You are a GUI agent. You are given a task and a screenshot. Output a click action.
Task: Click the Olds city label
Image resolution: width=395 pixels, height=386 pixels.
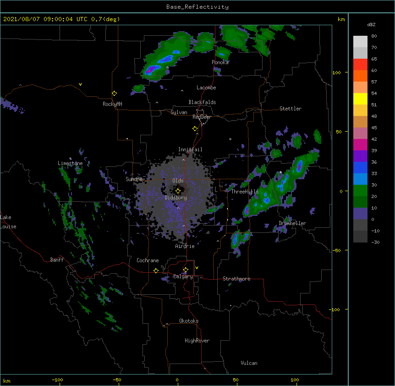(x=178, y=181)
